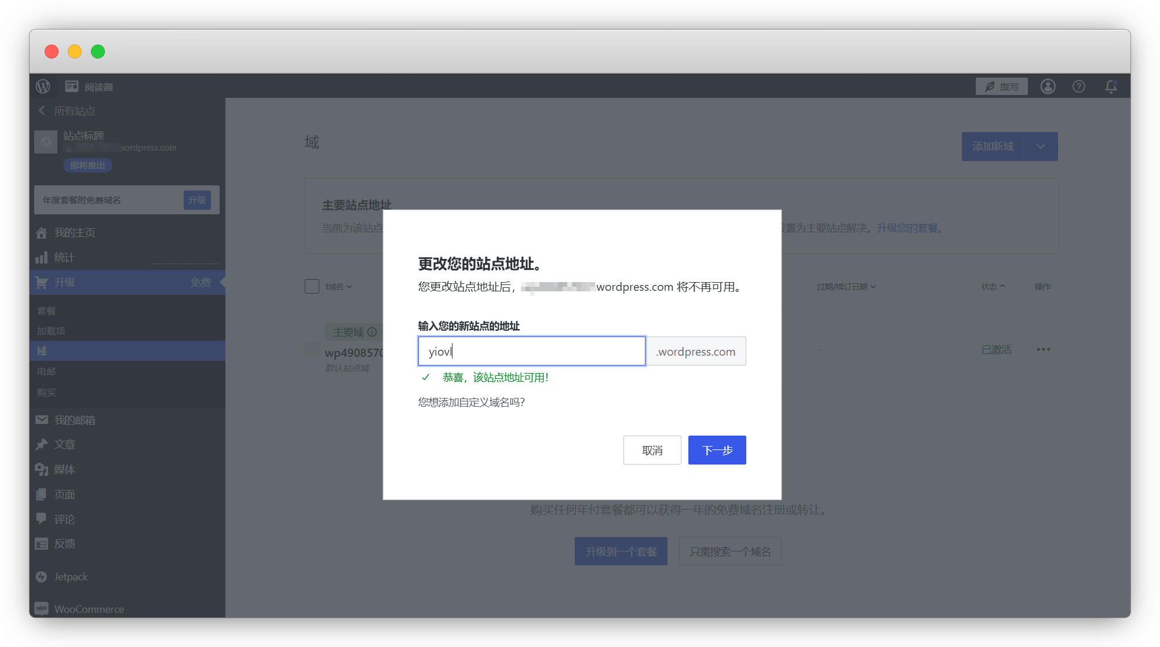Click the Jetpack sidebar icon
The width and height of the screenshot is (1160, 647).
[42, 577]
